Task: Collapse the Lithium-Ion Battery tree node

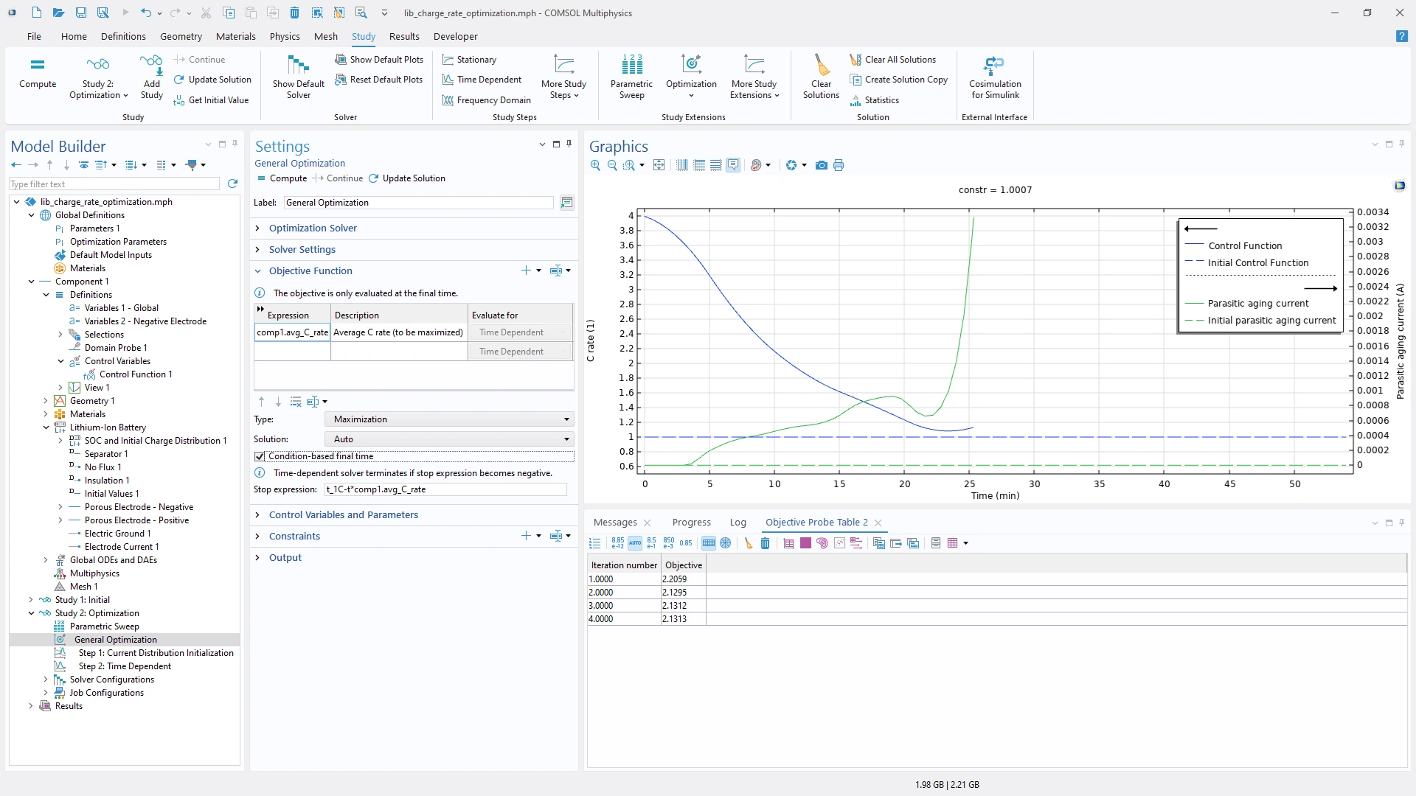Action: coord(46,427)
